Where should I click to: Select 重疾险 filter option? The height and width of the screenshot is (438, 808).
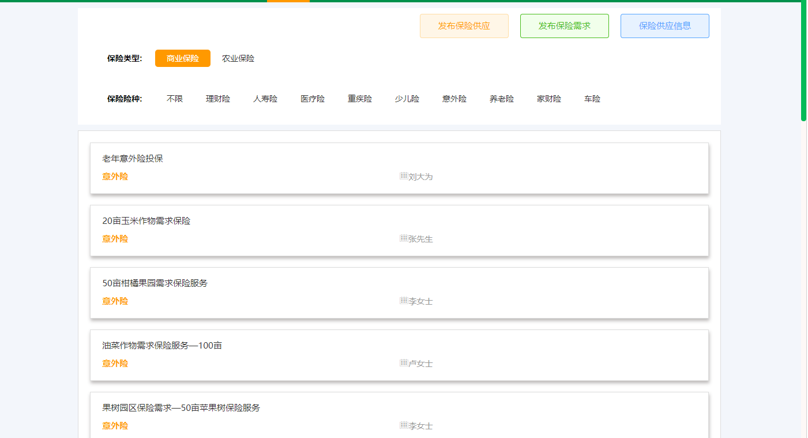pyautogui.click(x=360, y=99)
